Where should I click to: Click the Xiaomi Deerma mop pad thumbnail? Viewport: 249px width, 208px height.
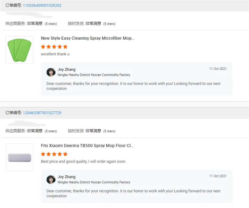pyautogui.click(x=19, y=157)
